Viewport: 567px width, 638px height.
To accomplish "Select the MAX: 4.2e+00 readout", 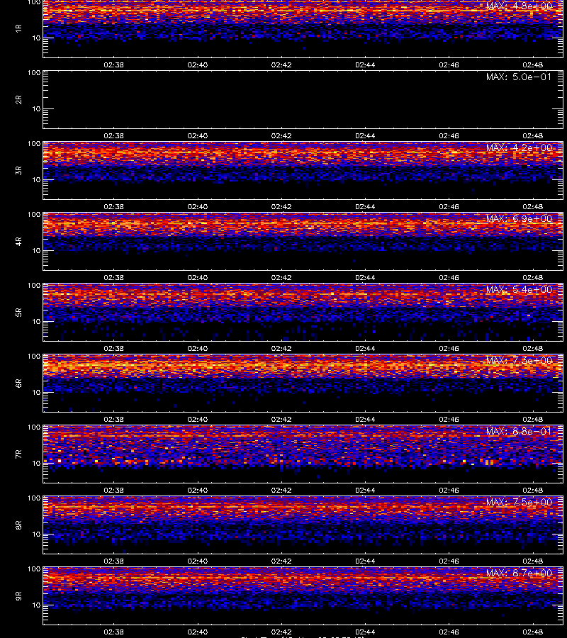I will point(519,147).
